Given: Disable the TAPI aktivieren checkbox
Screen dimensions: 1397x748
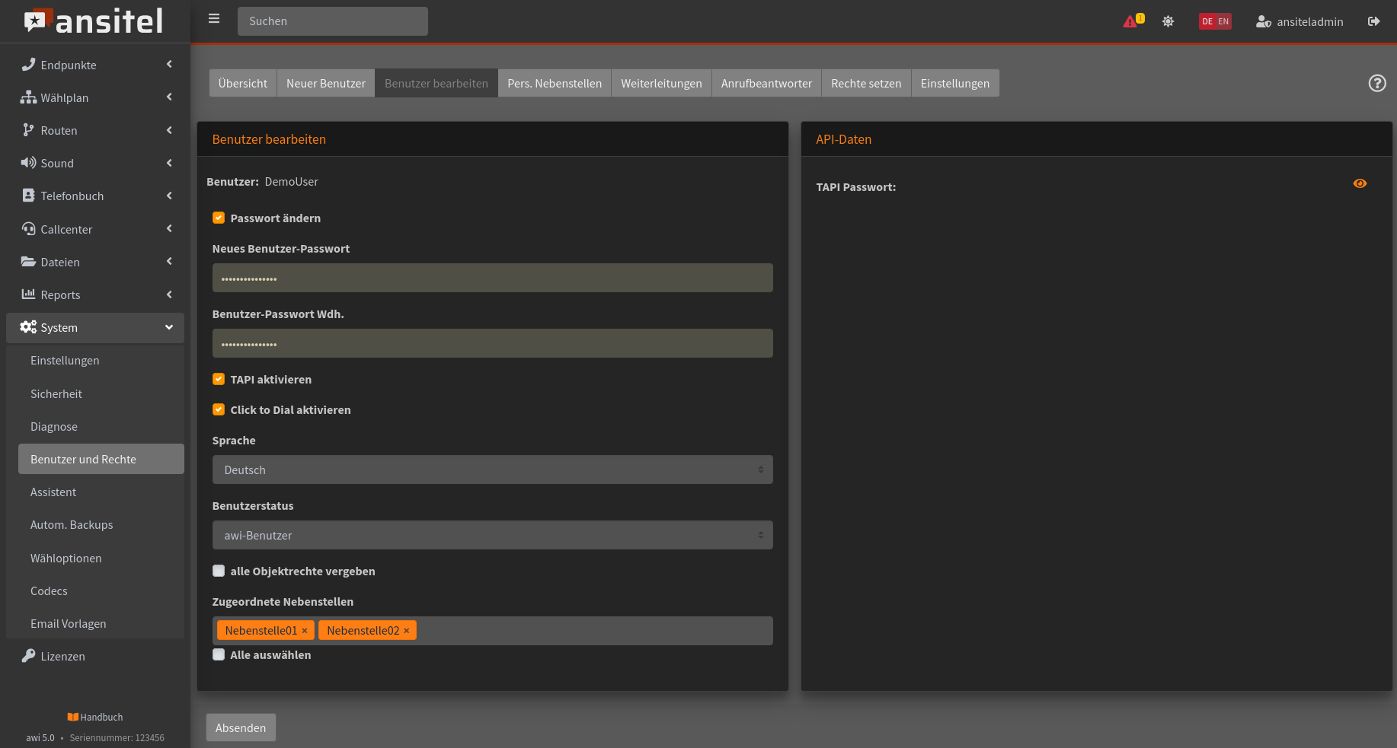Looking at the screenshot, I should pos(219,380).
